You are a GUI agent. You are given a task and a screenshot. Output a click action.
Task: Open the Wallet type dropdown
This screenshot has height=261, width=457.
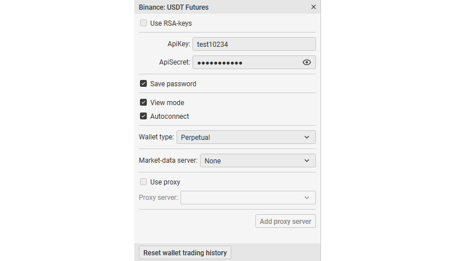tap(246, 138)
